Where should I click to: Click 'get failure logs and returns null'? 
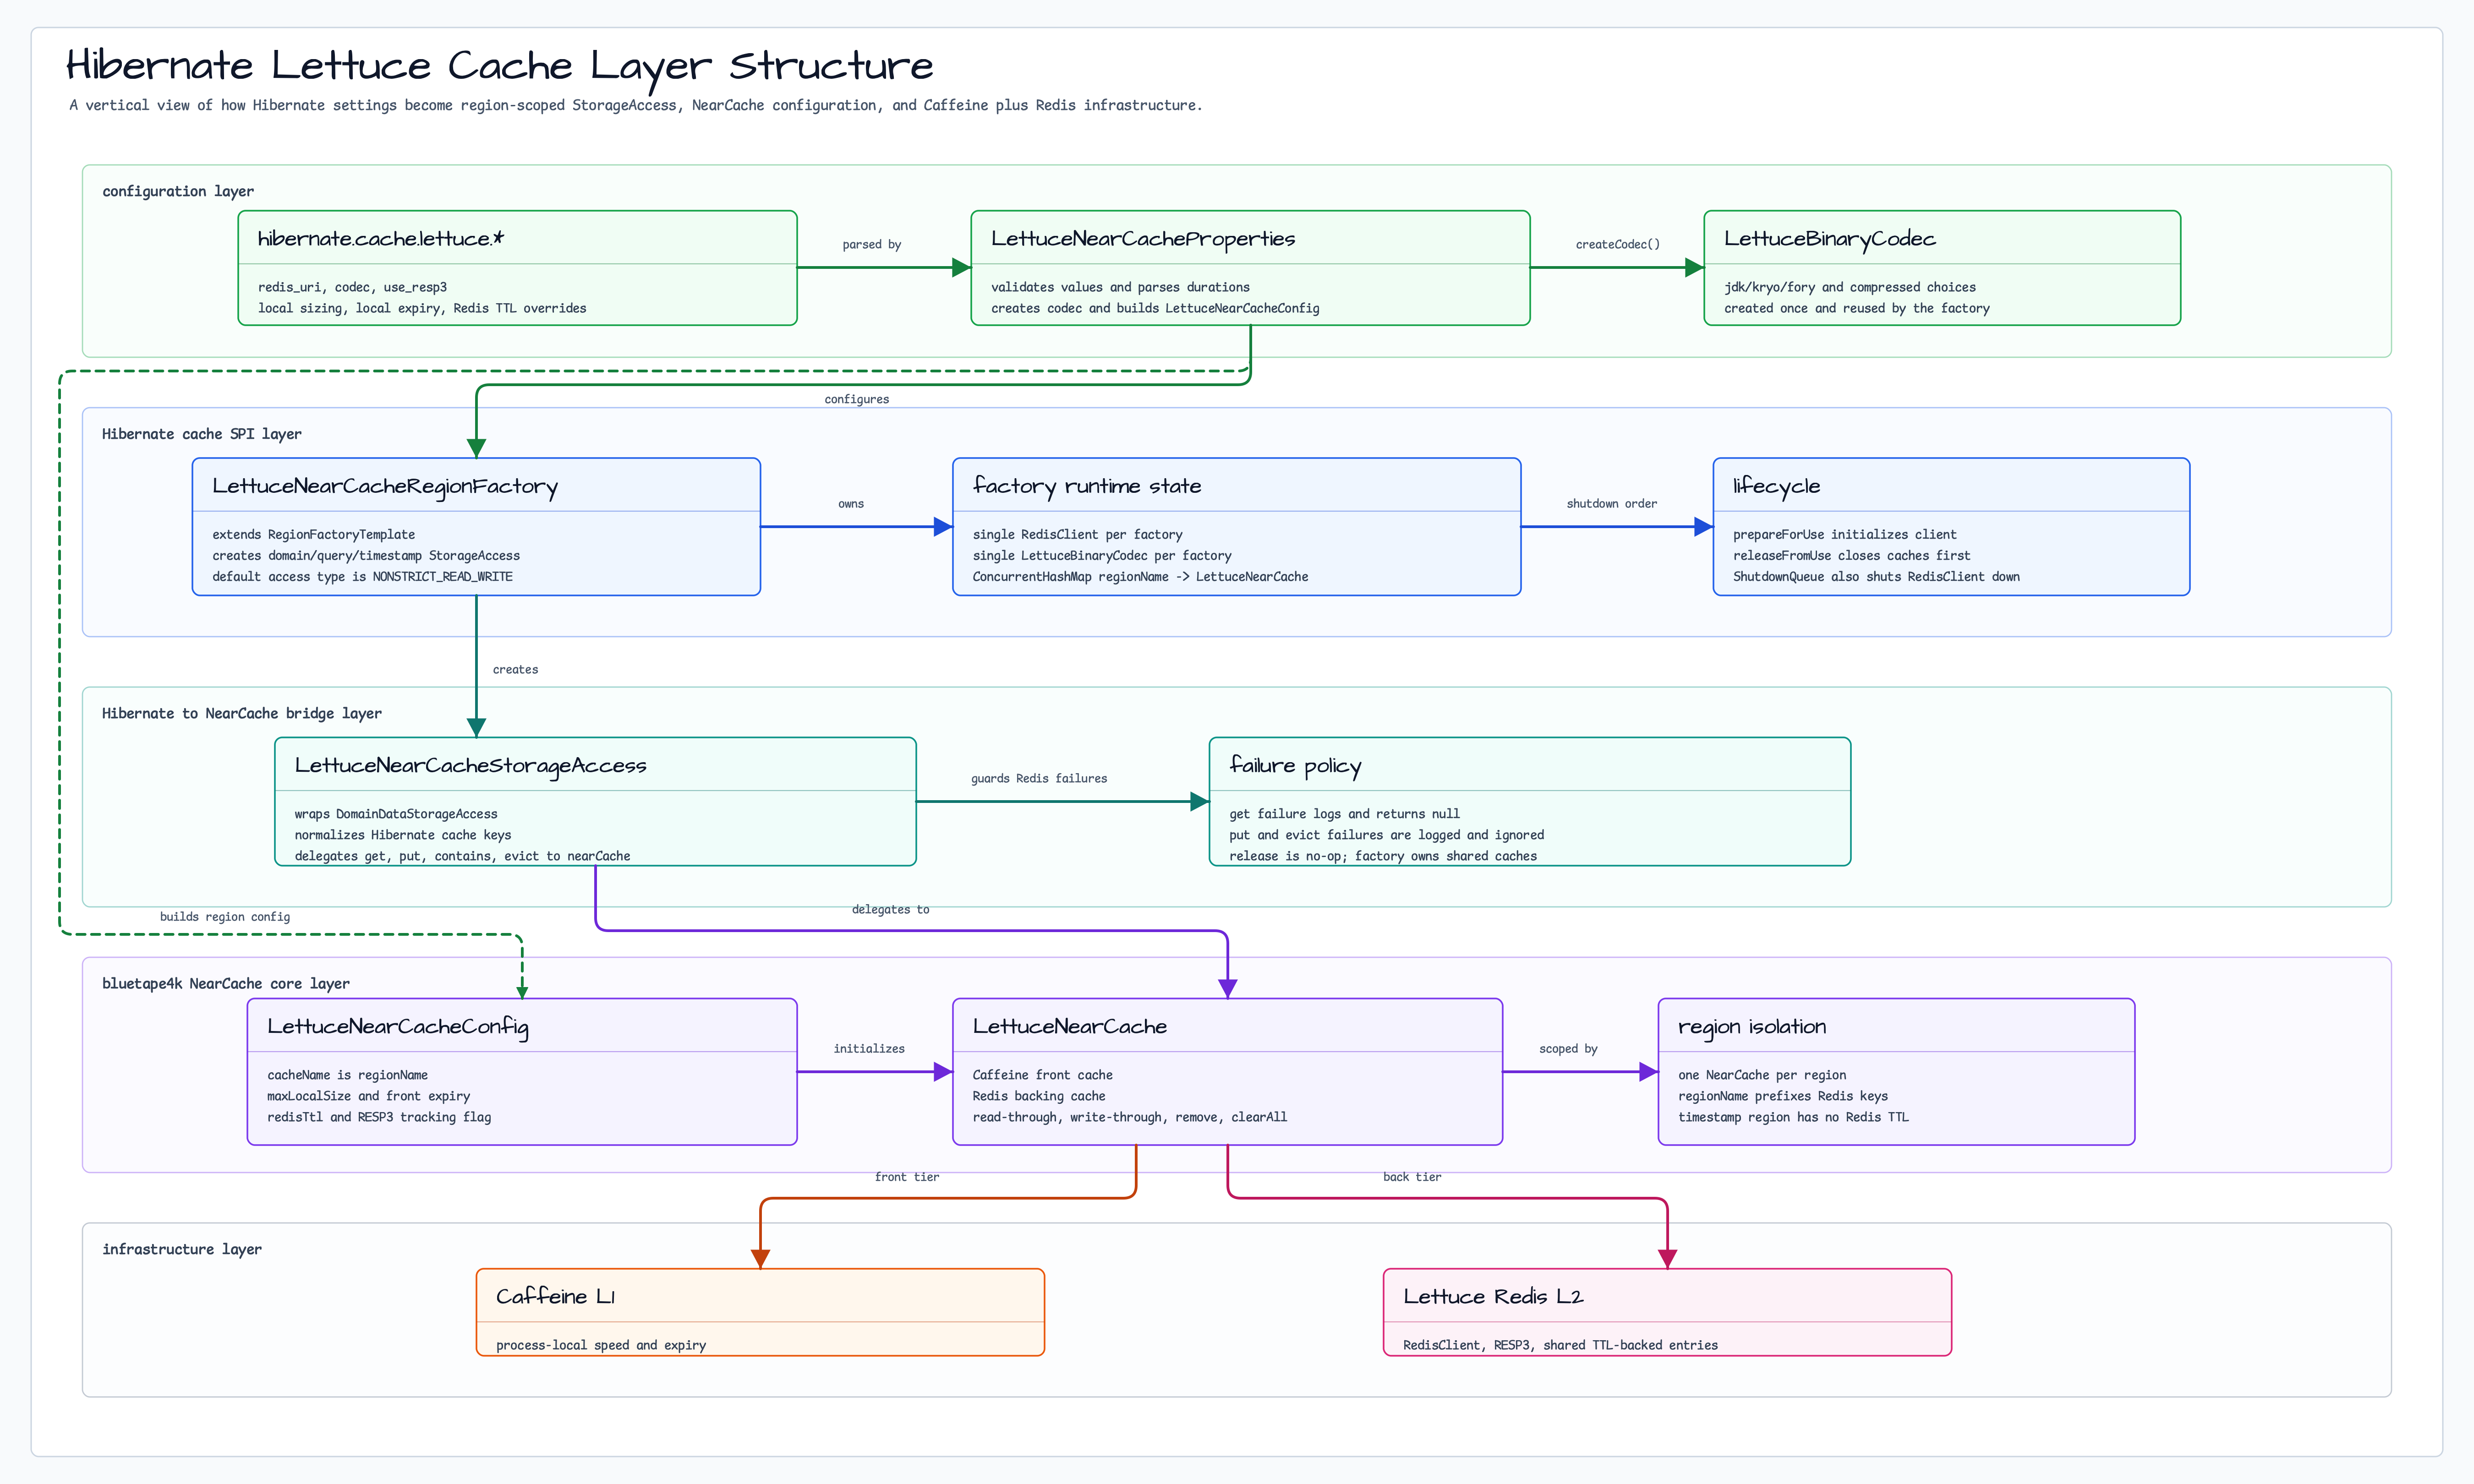pyautogui.click(x=1345, y=814)
